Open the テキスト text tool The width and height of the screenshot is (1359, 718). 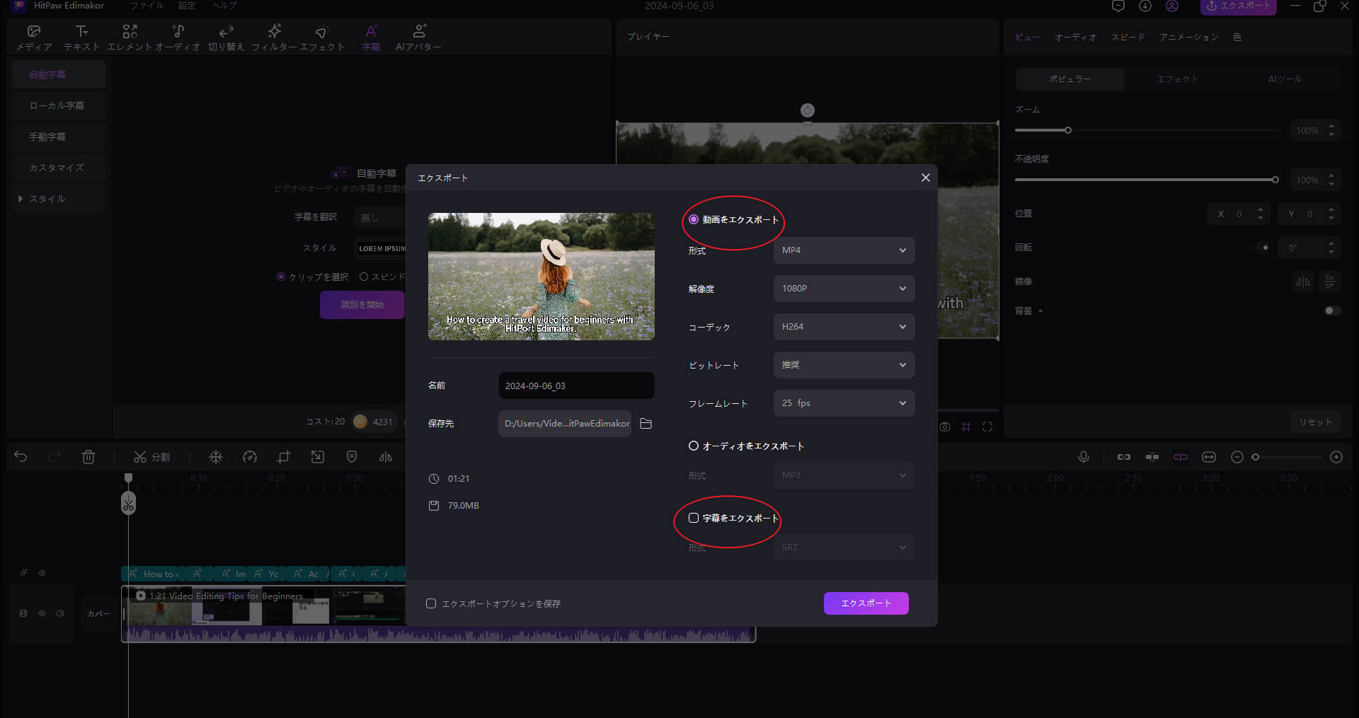click(x=82, y=37)
